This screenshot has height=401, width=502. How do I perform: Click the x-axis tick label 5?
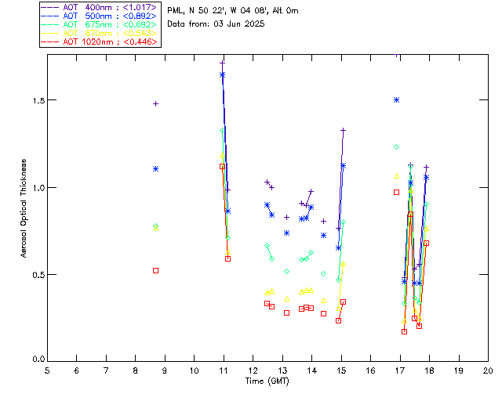tap(47, 370)
